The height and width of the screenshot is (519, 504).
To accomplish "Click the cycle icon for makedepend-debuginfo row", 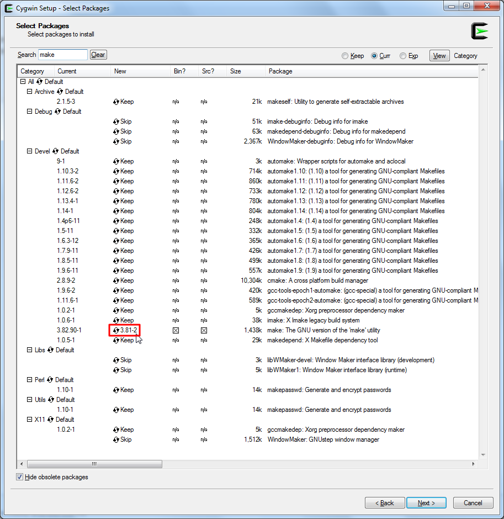I will [116, 132].
